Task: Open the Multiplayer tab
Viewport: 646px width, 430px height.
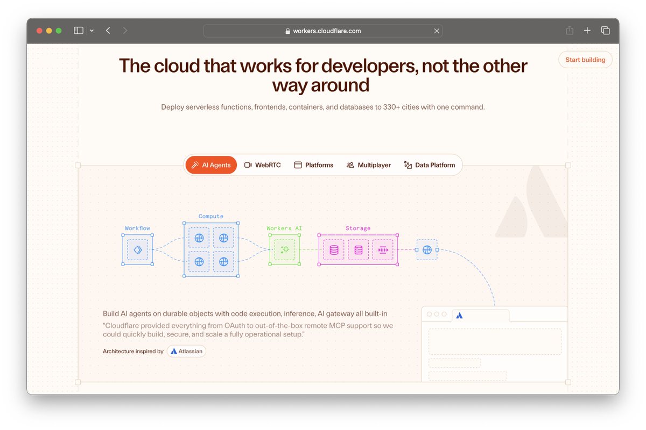Action: (369, 165)
